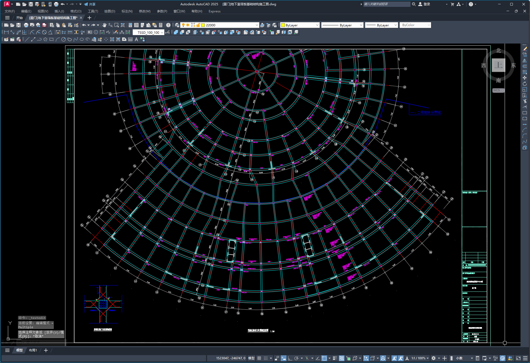The width and height of the screenshot is (530, 363).
Task: Click the 共享 share button
Action: pyautogui.click(x=90, y=4)
